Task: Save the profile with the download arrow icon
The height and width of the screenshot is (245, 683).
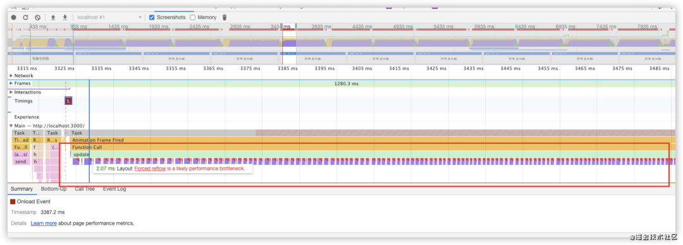Action: (65, 18)
